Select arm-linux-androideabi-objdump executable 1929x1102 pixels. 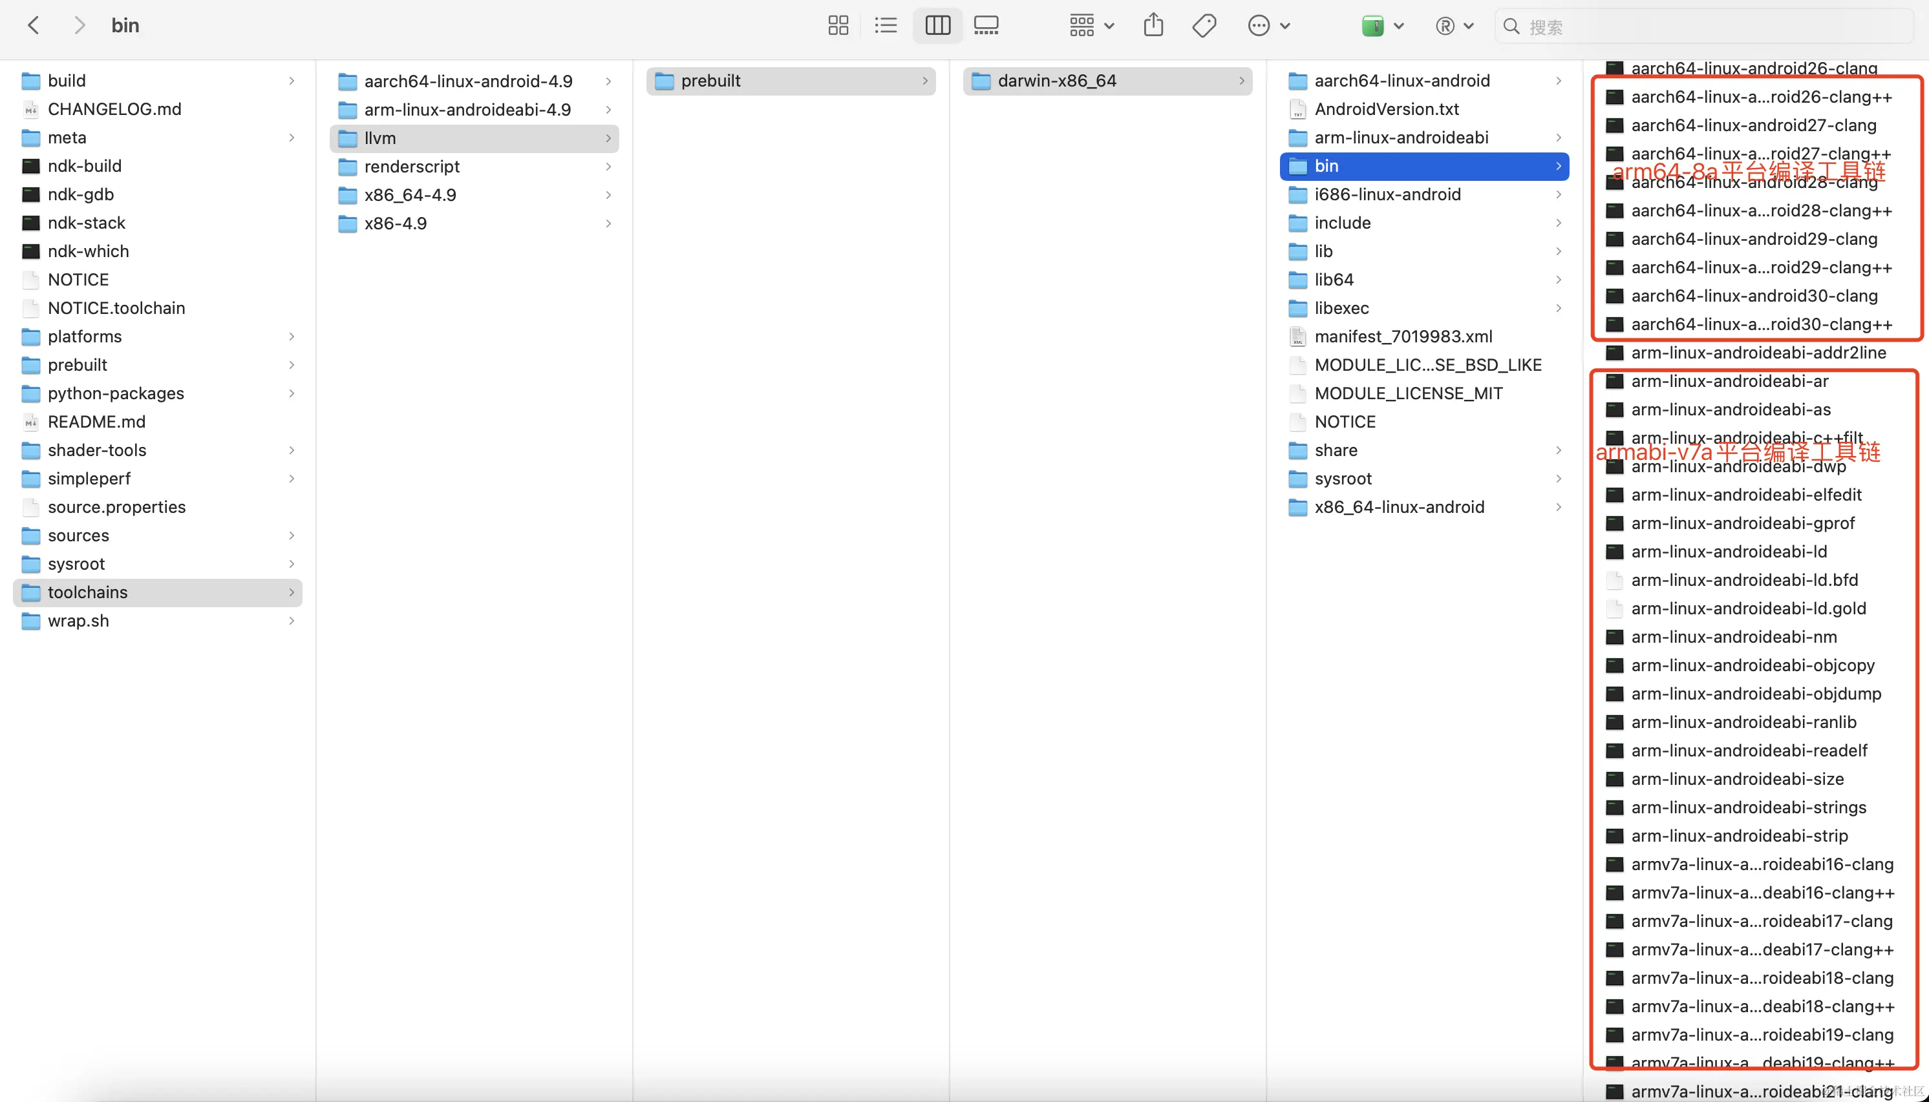click(x=1756, y=693)
